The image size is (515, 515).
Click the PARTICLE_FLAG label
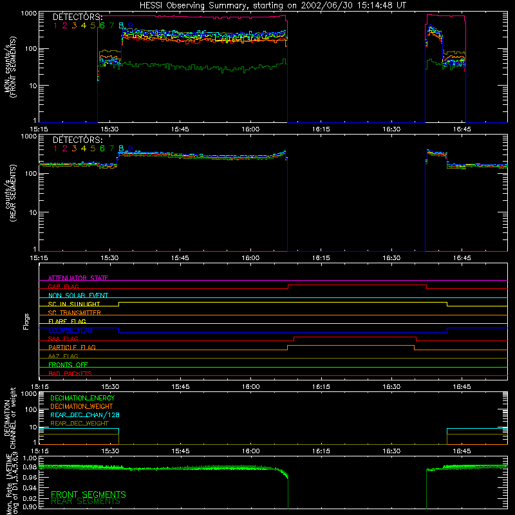pos(72,347)
